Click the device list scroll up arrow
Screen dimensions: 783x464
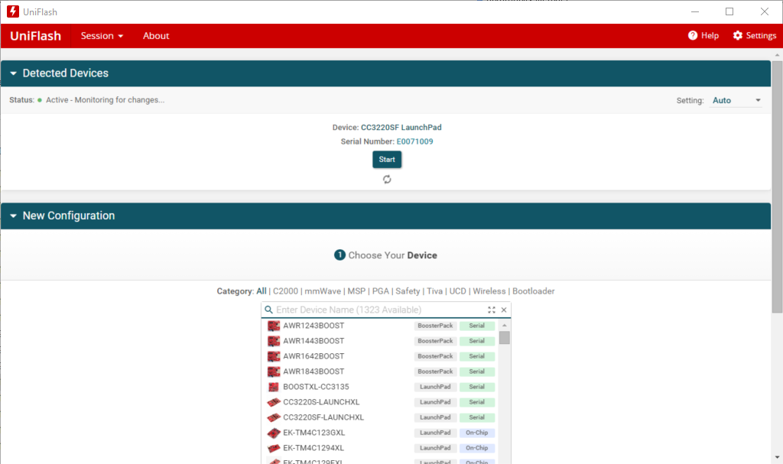(505, 325)
